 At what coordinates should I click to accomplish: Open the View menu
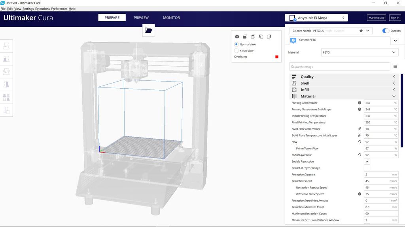coord(17,9)
